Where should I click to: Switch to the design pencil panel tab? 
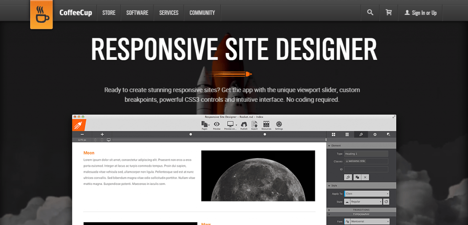[x=361, y=134]
